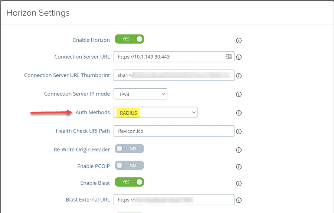Screen dimensions: 334x213
Task: Enable the PCOIP toggle
Action: 129,166
